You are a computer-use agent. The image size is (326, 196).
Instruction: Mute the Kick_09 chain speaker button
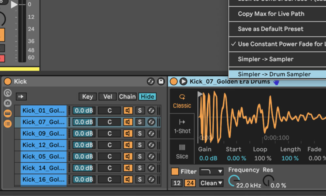coord(128,134)
